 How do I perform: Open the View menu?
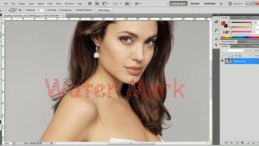pyautogui.click(x=58, y=4)
